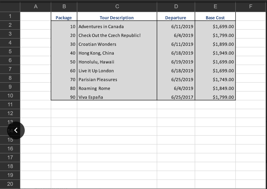267x189 pixels.
Task: Select row header 1
Action: (x=10, y=16)
